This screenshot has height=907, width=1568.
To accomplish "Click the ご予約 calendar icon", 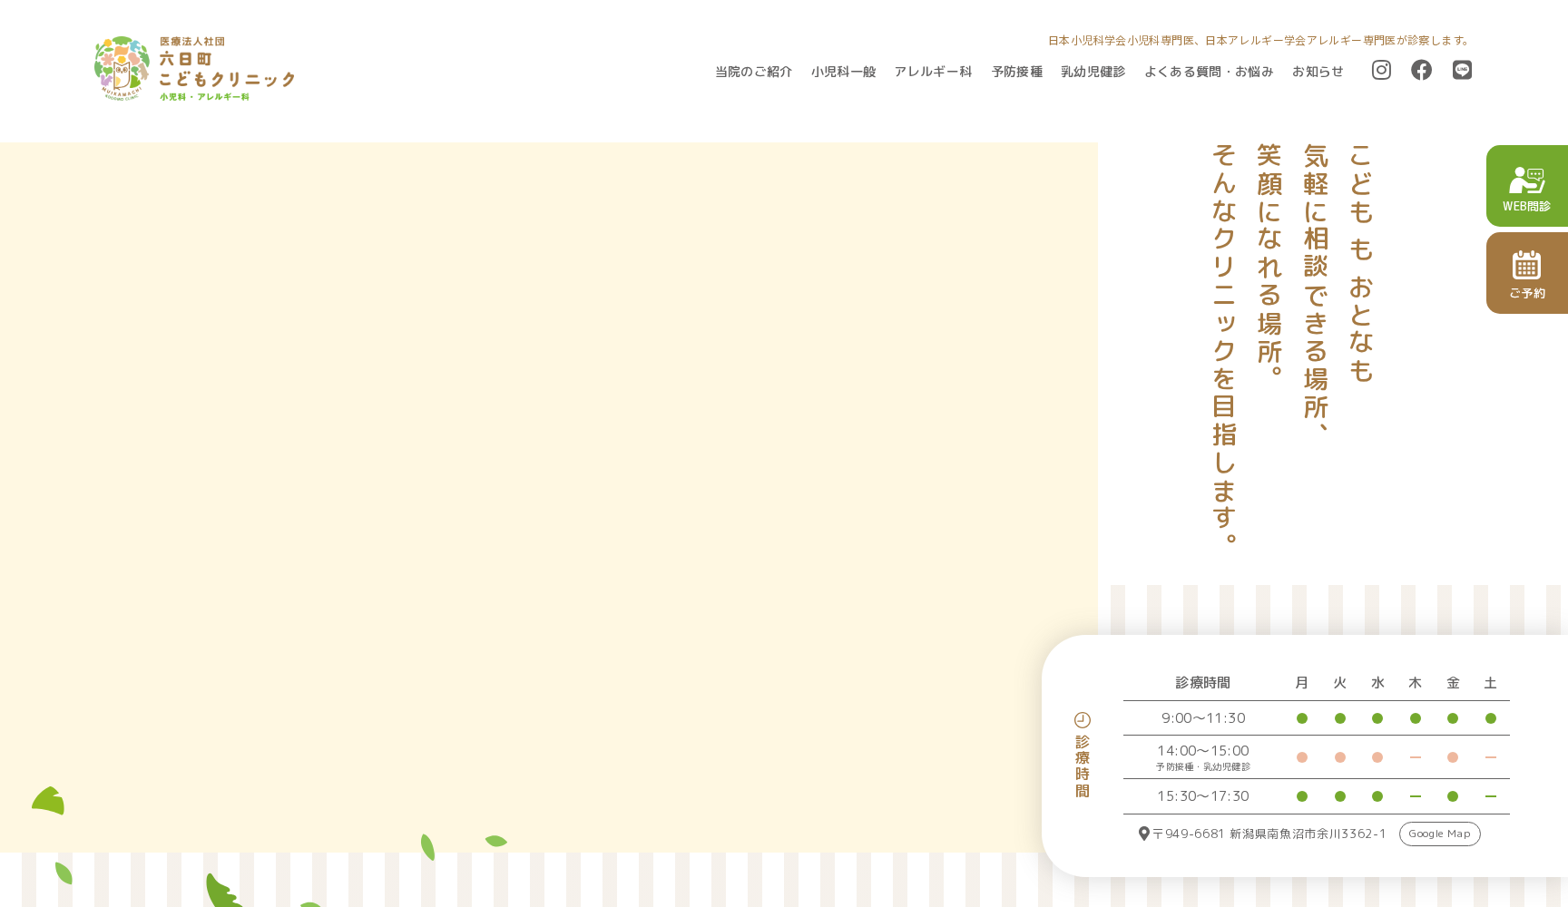I will (x=1528, y=266).
